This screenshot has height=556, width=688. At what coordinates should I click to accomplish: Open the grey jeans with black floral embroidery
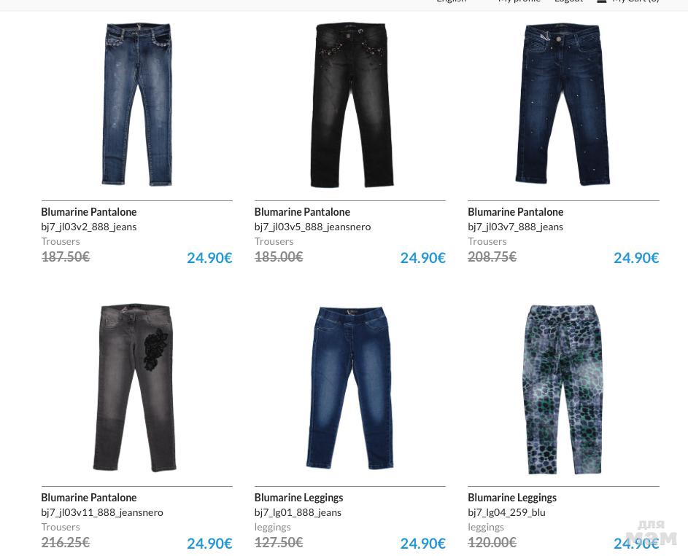pyautogui.click(x=135, y=388)
